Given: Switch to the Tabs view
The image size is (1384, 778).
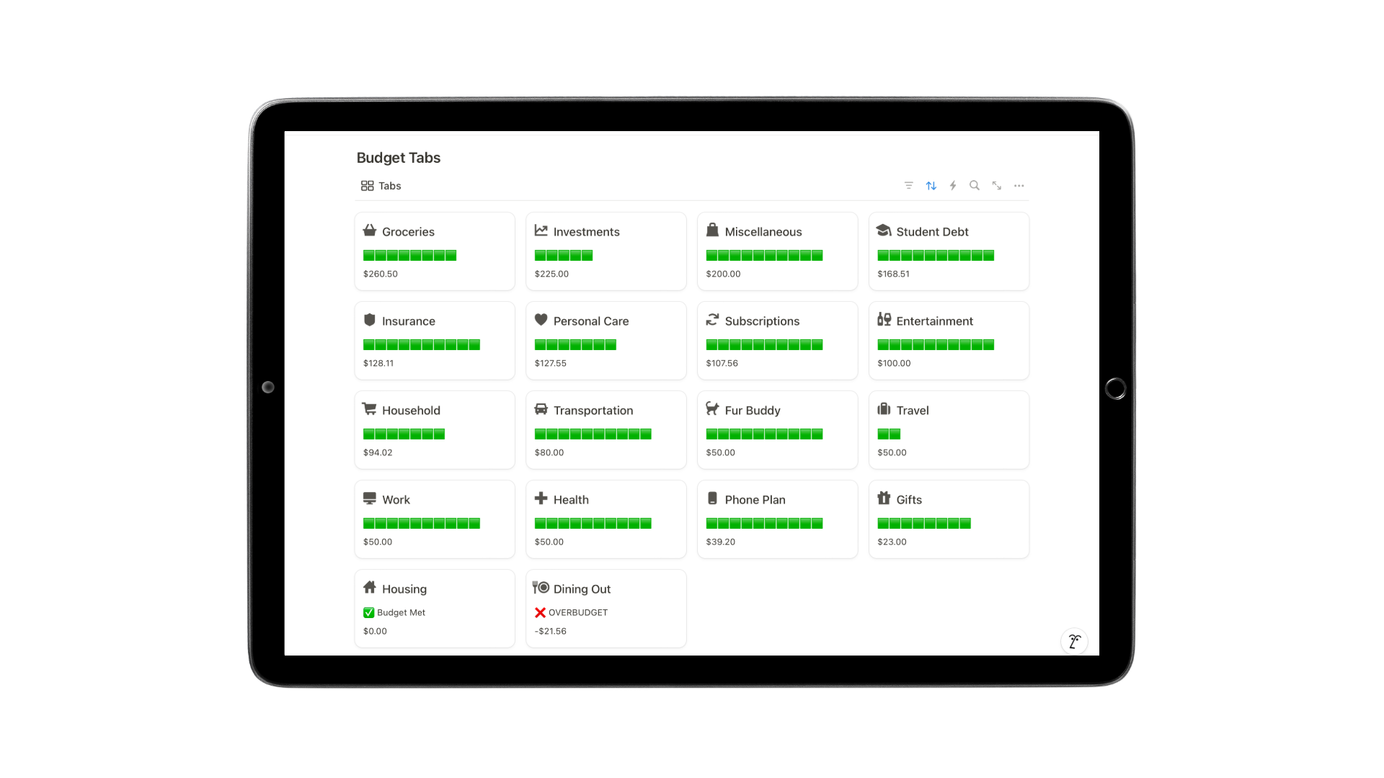Looking at the screenshot, I should pos(381,186).
